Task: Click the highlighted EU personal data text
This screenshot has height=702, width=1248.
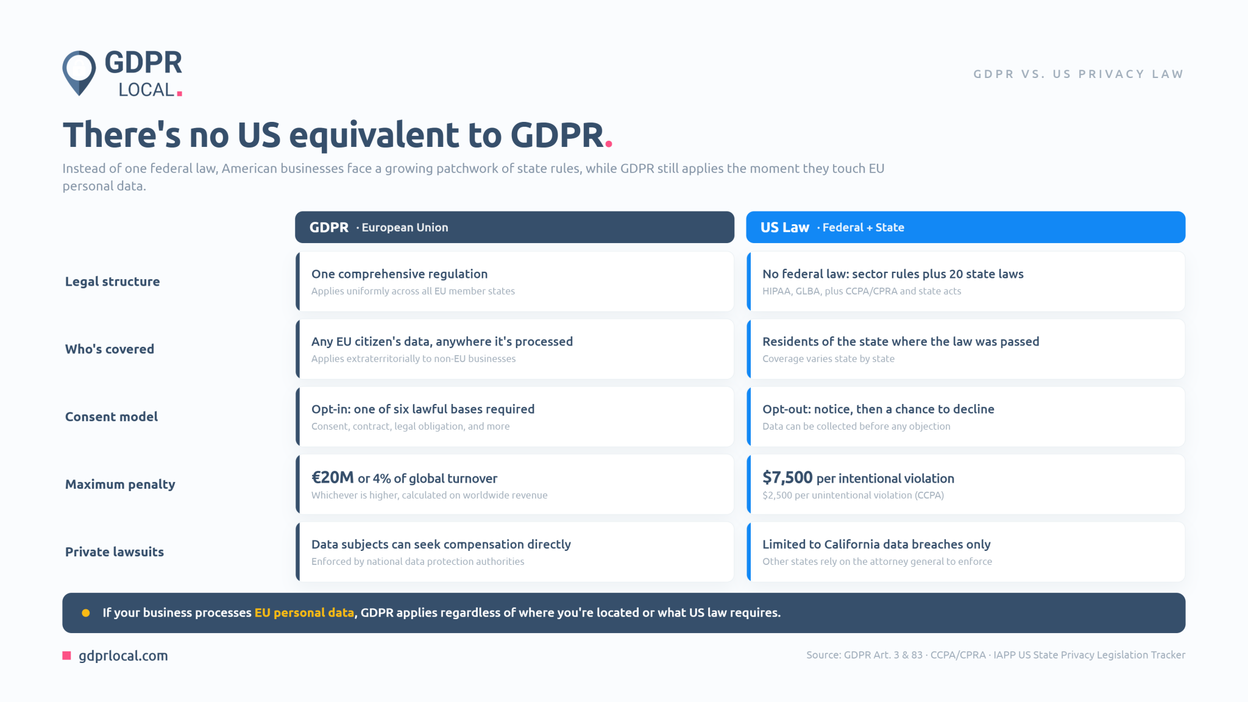Action: point(304,613)
